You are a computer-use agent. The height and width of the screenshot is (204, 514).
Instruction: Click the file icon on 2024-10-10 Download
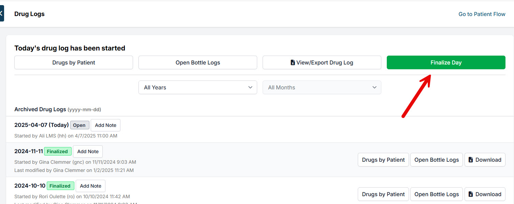pyautogui.click(x=471, y=194)
